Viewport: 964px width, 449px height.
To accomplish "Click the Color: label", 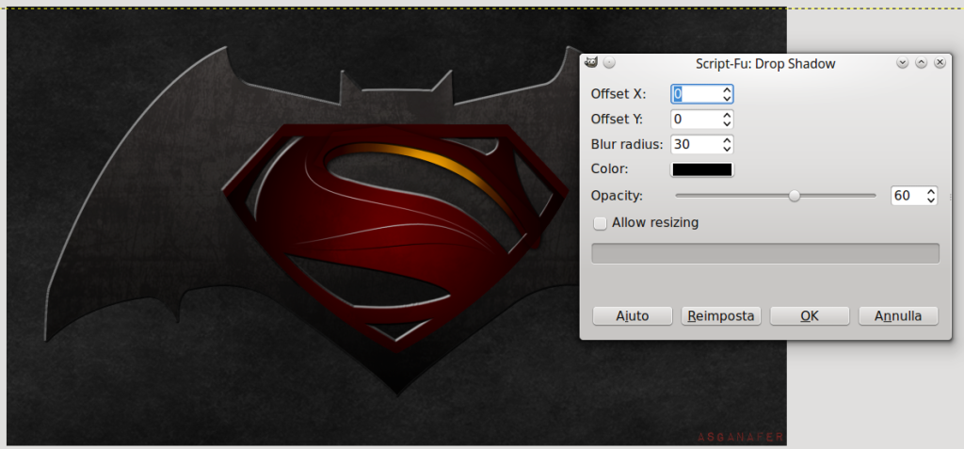I will (609, 169).
